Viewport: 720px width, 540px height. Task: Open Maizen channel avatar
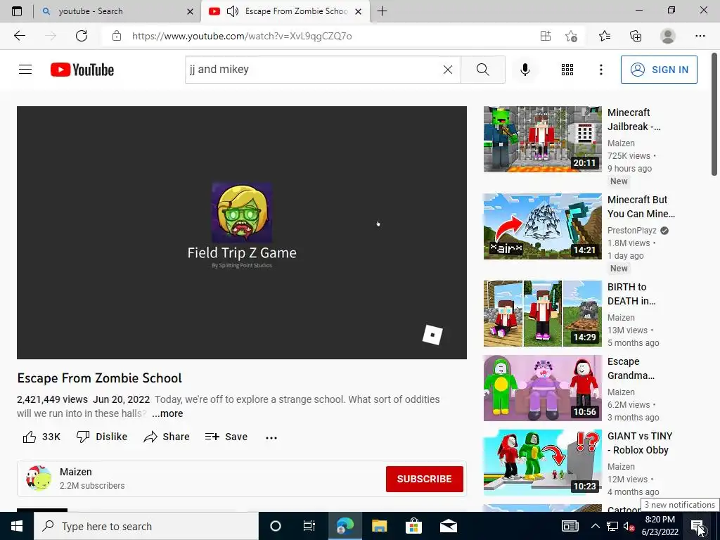(39, 478)
